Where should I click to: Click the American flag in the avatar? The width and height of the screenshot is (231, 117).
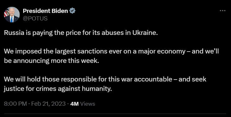(x=6, y=13)
